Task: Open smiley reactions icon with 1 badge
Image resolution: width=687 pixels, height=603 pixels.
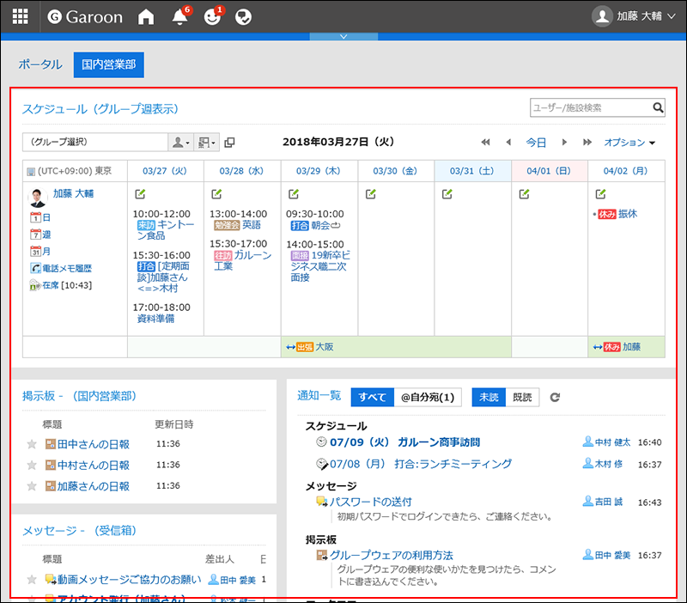Action: click(213, 16)
